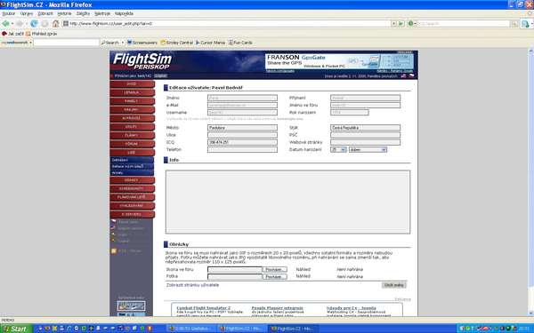Open the PLÁNOVÁNÍ LETŮ sidebar section

[x=132, y=197]
